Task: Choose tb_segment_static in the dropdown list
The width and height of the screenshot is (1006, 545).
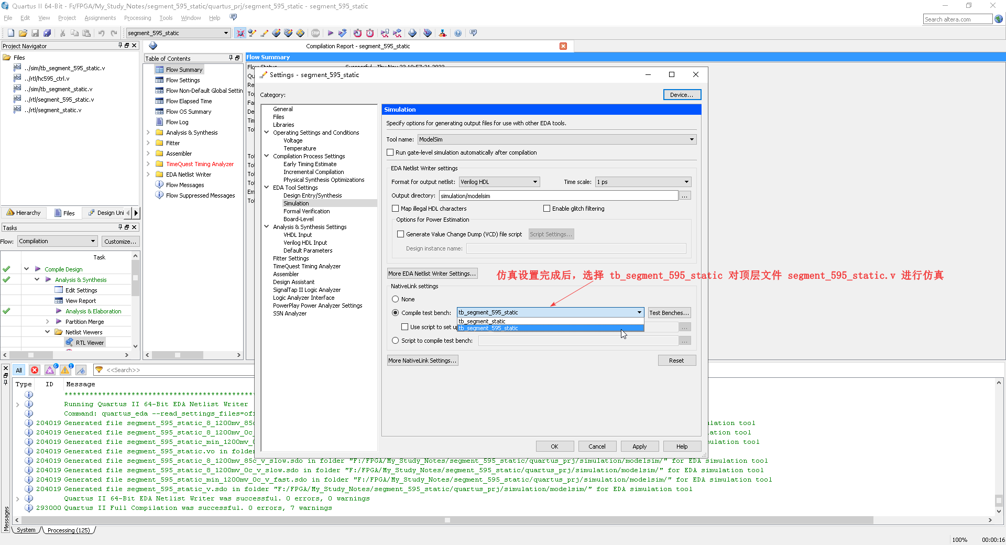Action: click(550, 321)
